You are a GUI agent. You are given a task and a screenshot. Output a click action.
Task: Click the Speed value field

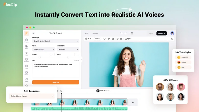click(x=52, y=54)
